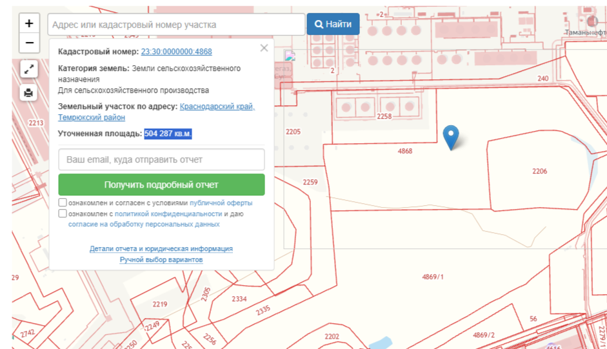Click parcel label 2213 on map
Screen dimensions: 607x349
tap(36, 123)
